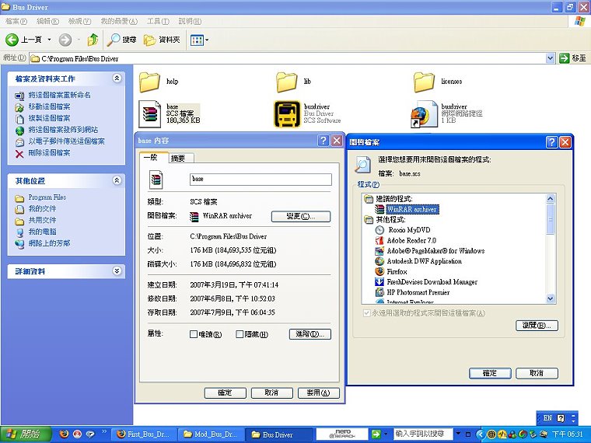
Task: Collapse the 檔案及資料夾工作 panel
Action: tap(117, 78)
